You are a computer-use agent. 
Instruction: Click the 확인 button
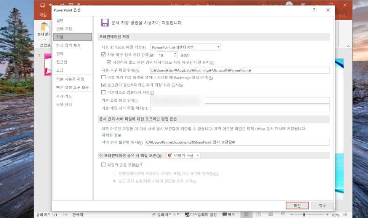297,205
